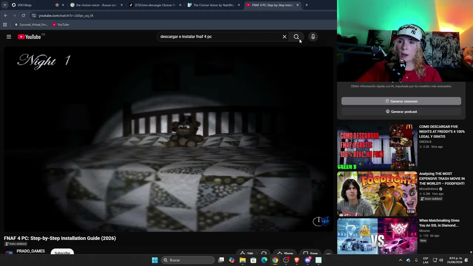Open 'When Matchmaking Gives You An SSL' title
Screen dimensions: 473x266
(439, 223)
